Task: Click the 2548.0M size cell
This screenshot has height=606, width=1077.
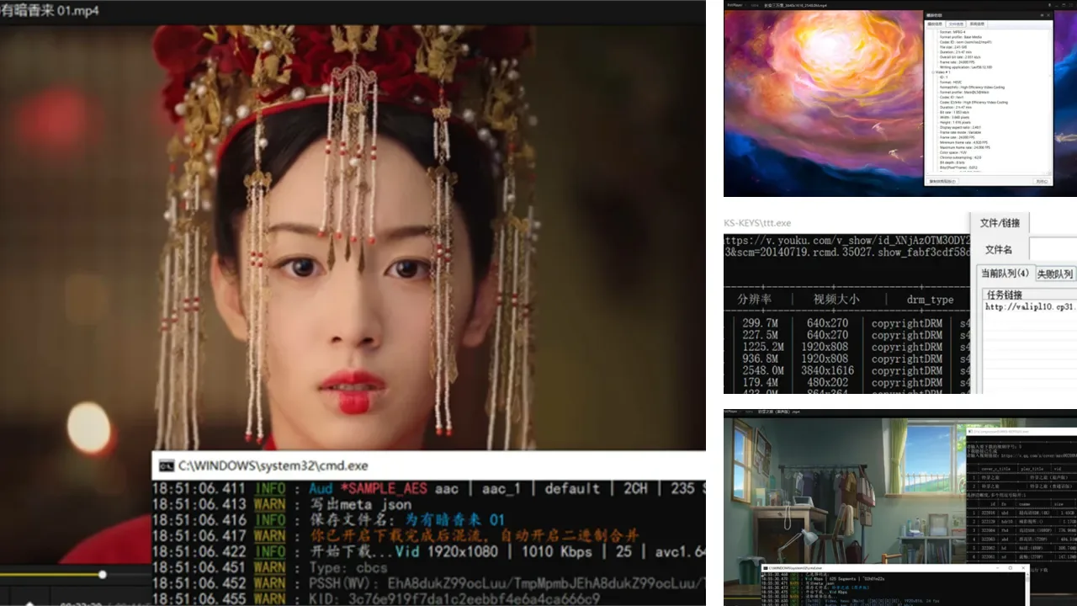Action: (x=764, y=370)
